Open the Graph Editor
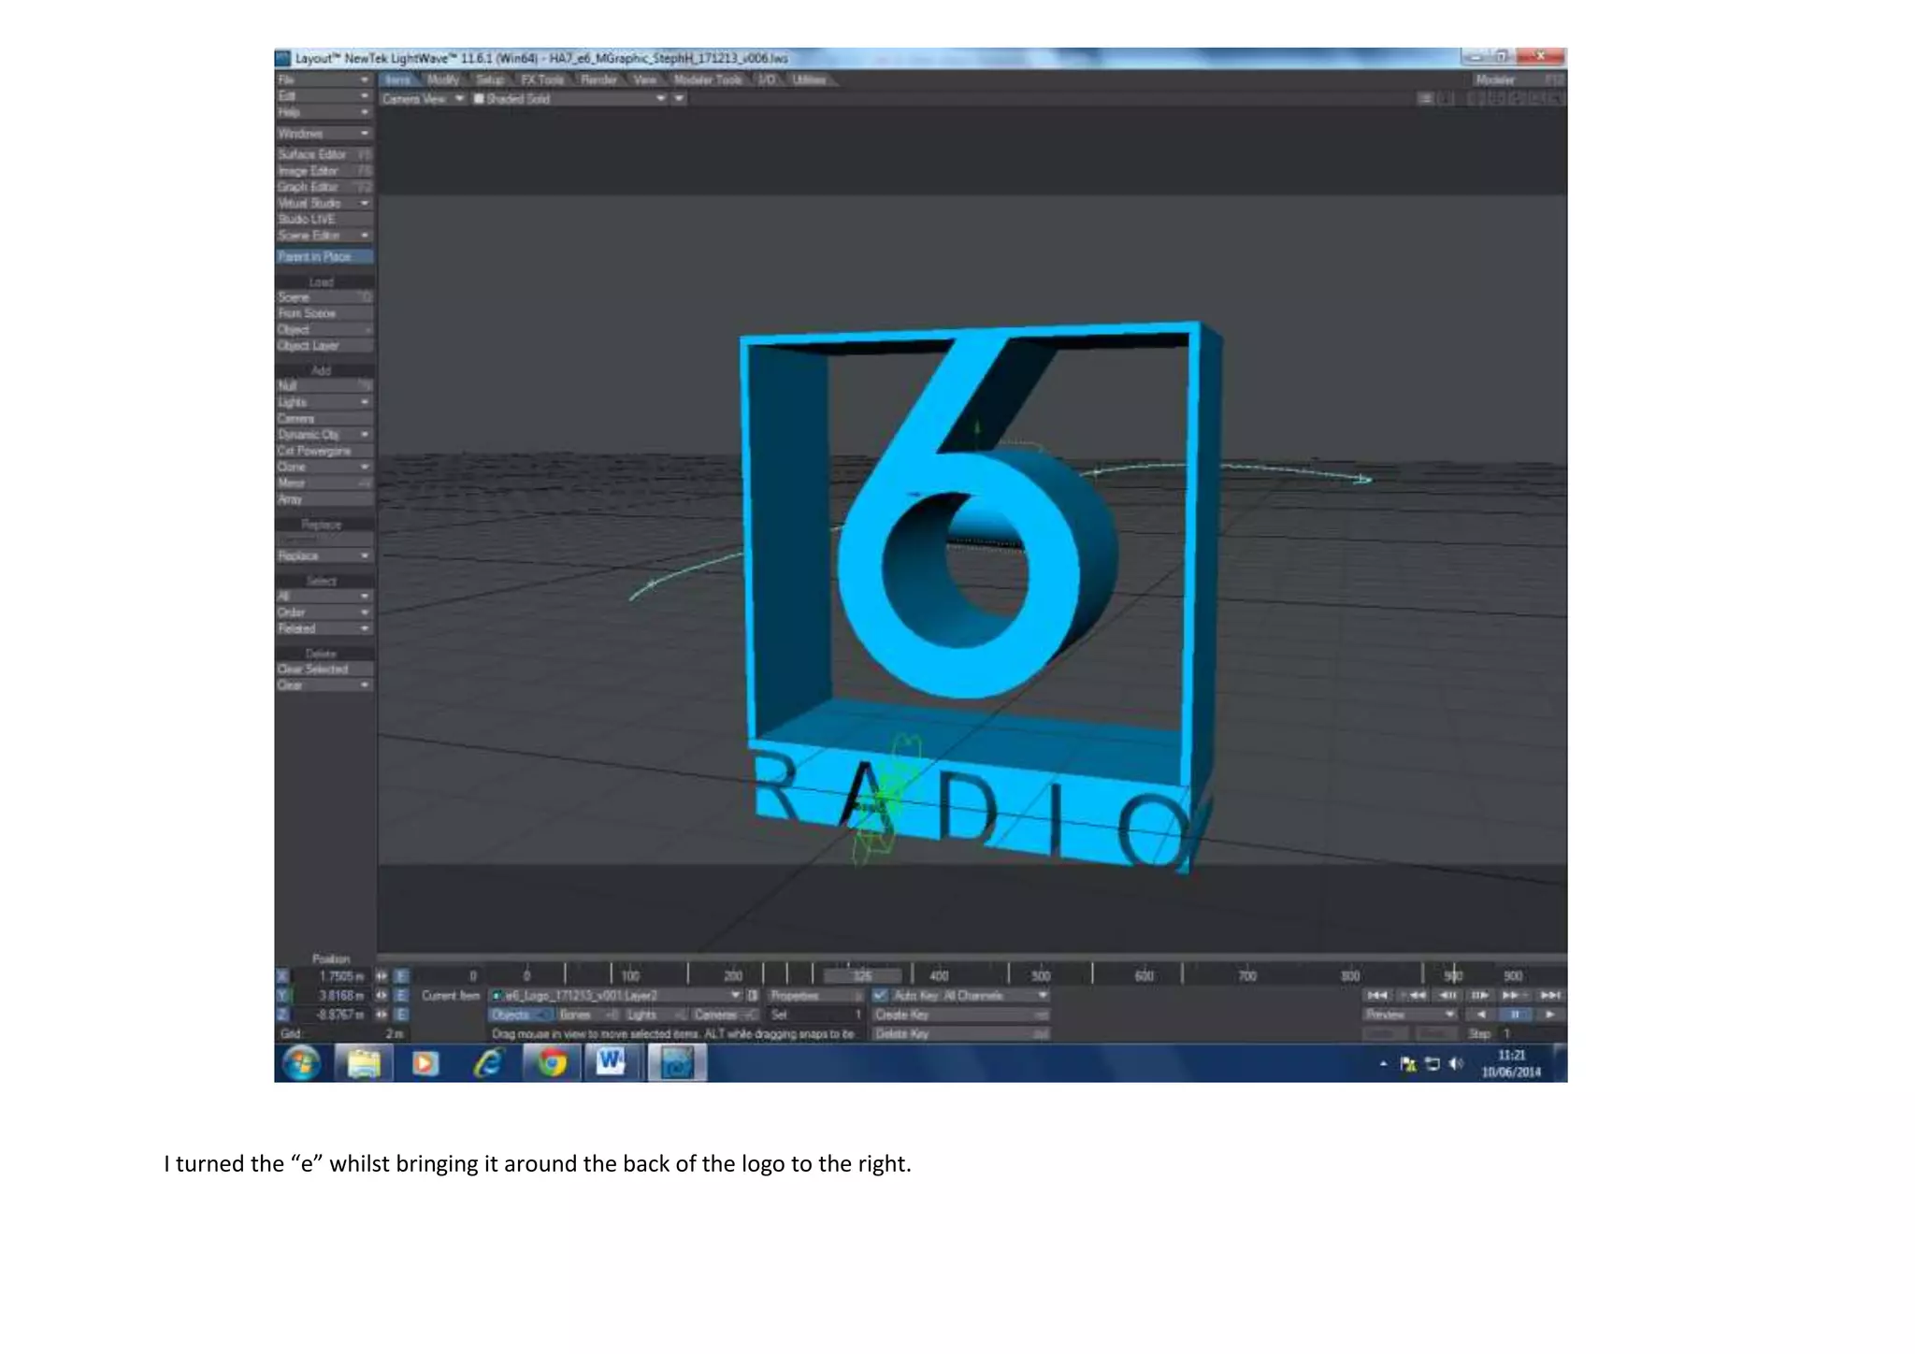The width and height of the screenshot is (1915, 1354). pos(324,187)
